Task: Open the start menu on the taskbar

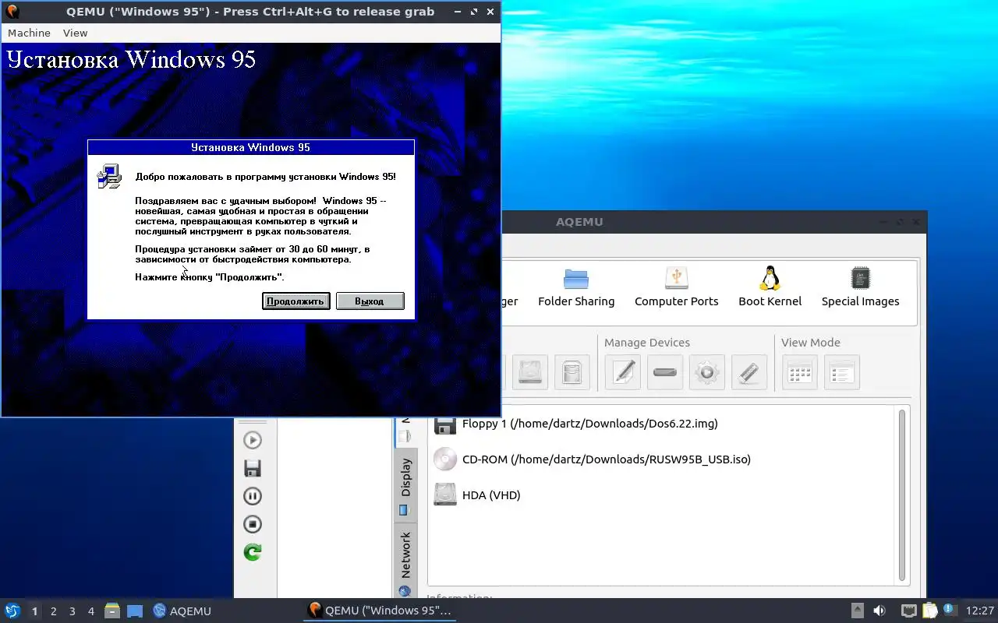Action: (12, 611)
